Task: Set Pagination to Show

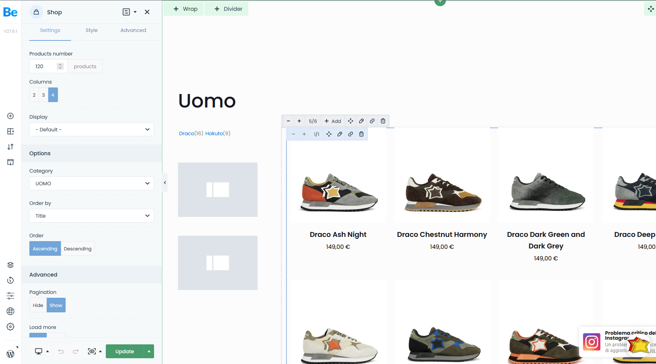Action: [x=56, y=305]
